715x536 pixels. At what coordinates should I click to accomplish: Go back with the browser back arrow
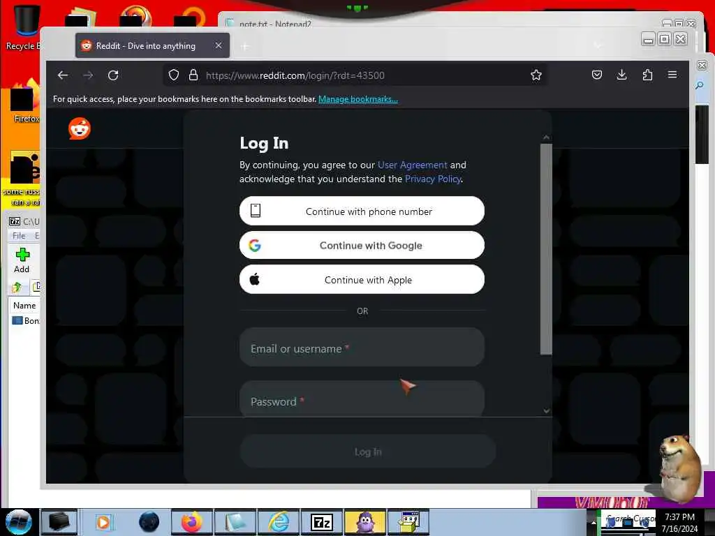coord(63,75)
